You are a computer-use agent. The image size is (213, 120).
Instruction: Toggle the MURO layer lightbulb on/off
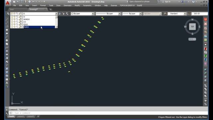click(x=12, y=27)
